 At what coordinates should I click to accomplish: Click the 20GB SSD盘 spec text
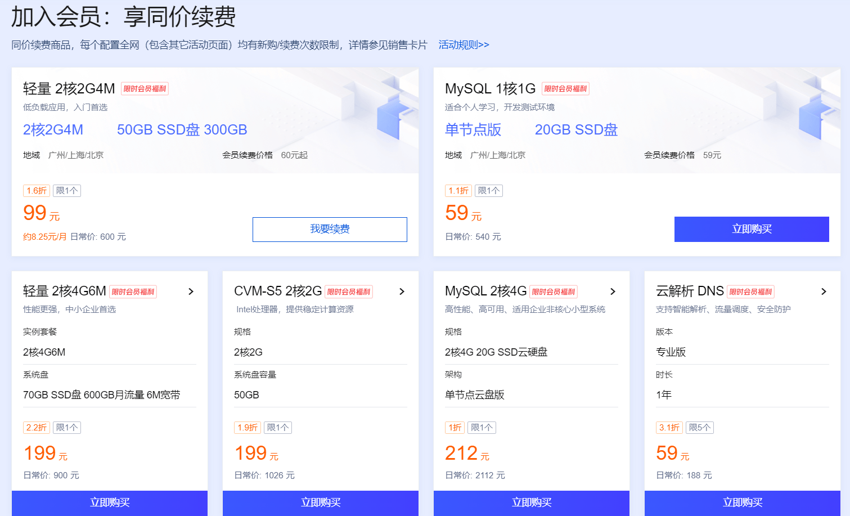[576, 130]
